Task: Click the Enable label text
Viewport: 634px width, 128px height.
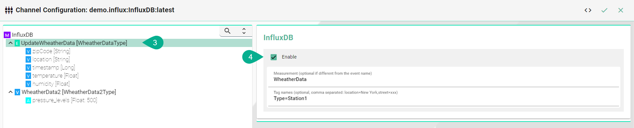Action: [x=289, y=57]
